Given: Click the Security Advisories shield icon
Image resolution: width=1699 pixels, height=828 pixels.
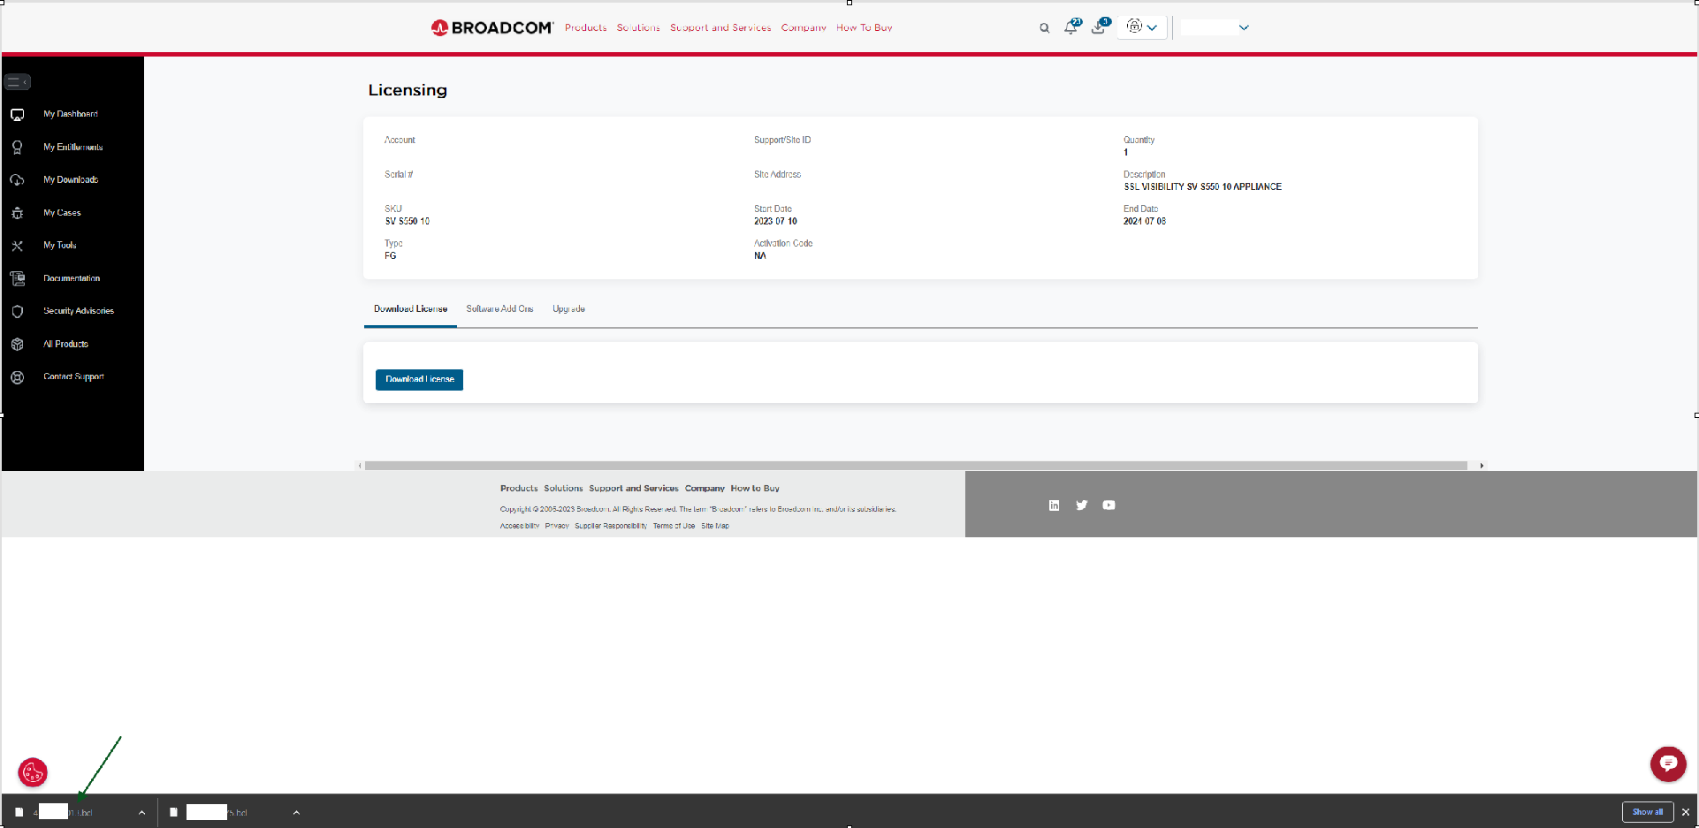Looking at the screenshot, I should [18, 311].
